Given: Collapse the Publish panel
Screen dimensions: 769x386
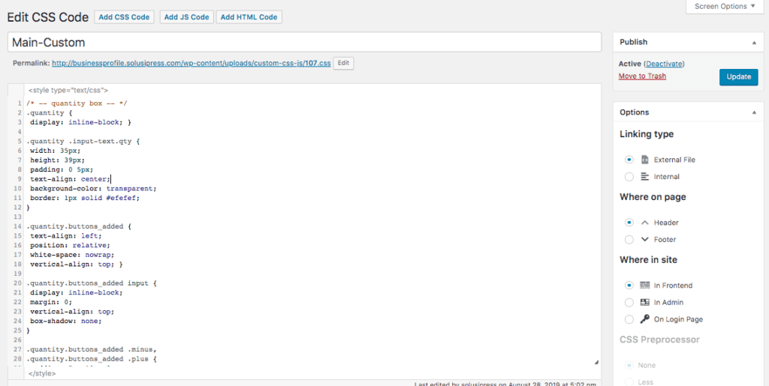Looking at the screenshot, I should coord(753,43).
